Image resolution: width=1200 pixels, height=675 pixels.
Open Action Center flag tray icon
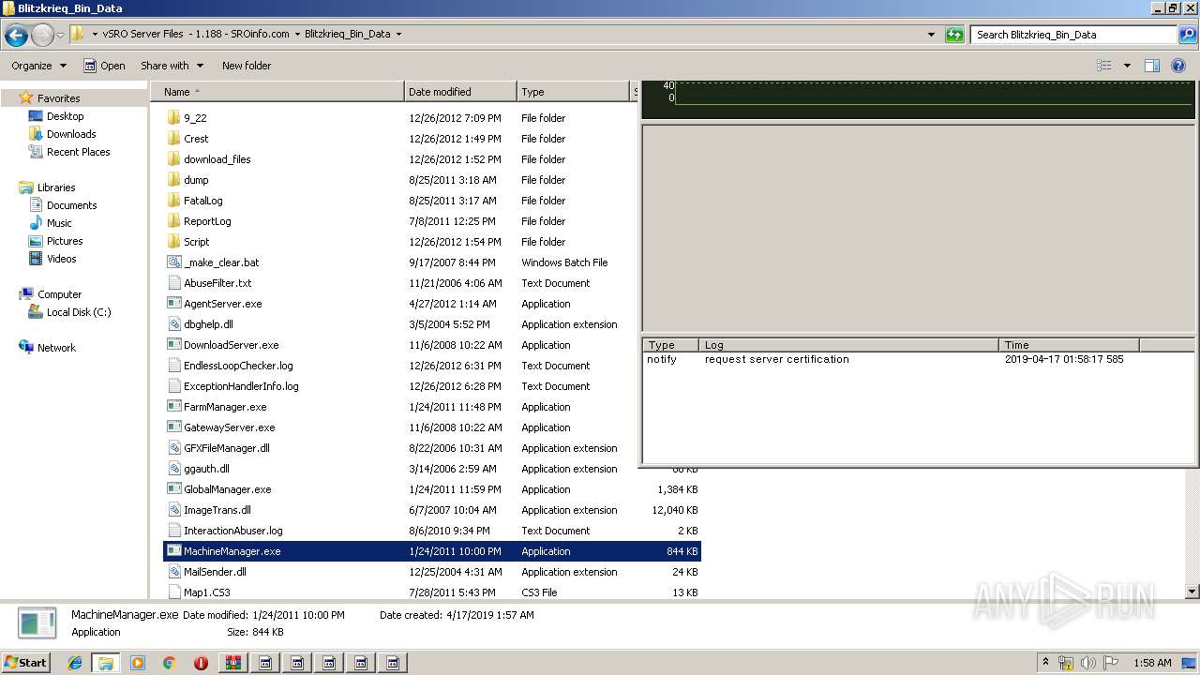pos(1111,663)
